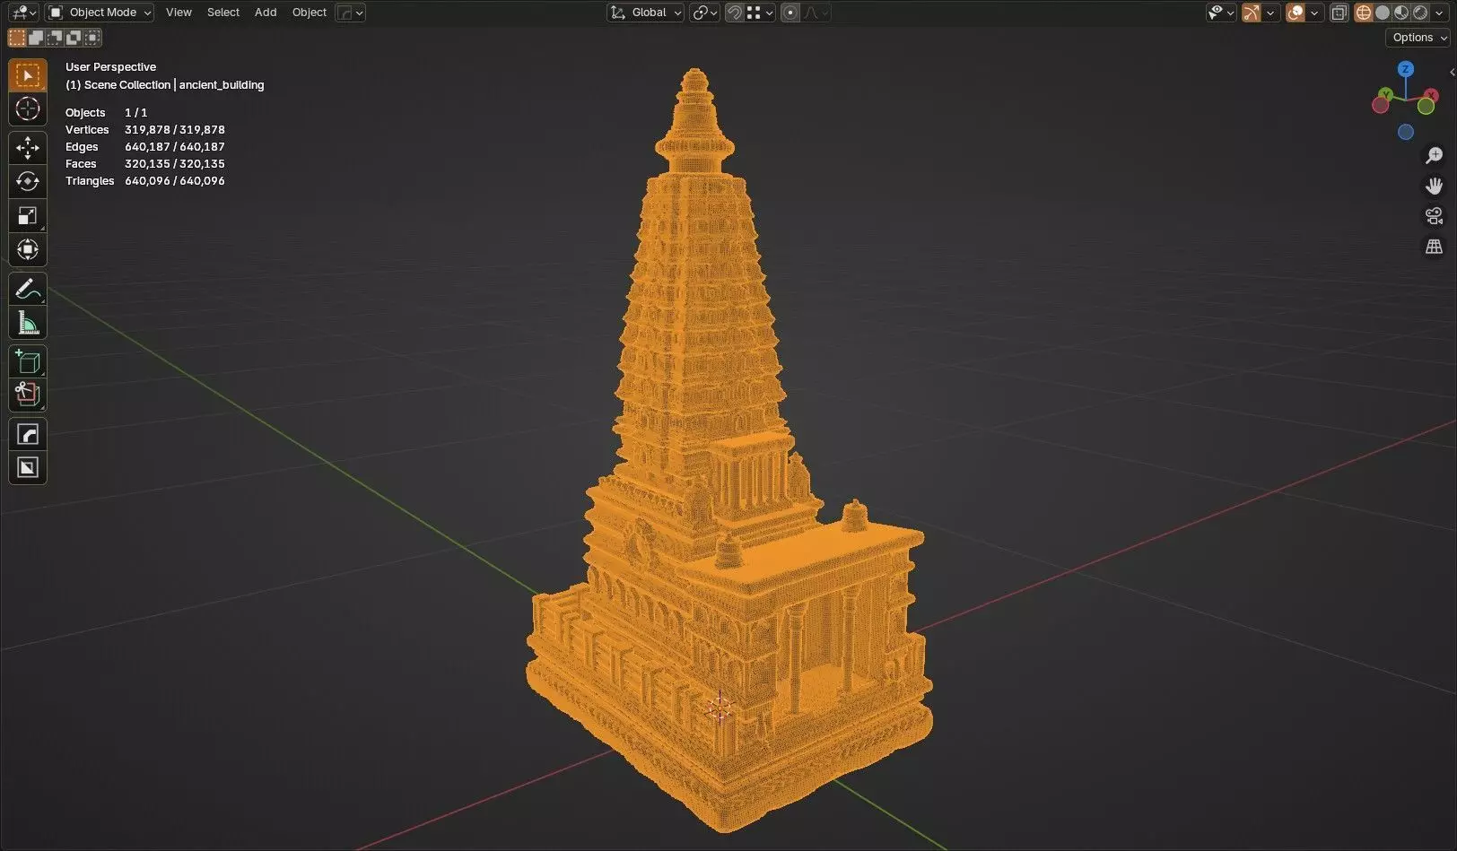Click the negative X red circle on gizmo
This screenshot has height=851, width=1457.
point(1381,106)
